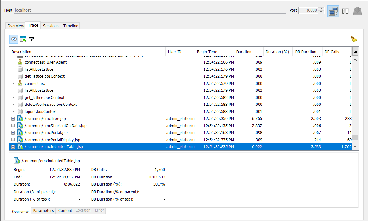The width and height of the screenshot is (368, 221).
Task: Open the Content tab
Action: point(65,211)
